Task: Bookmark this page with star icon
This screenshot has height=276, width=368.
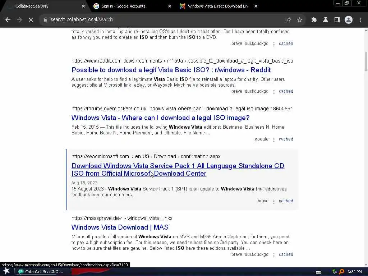Action: (299, 20)
